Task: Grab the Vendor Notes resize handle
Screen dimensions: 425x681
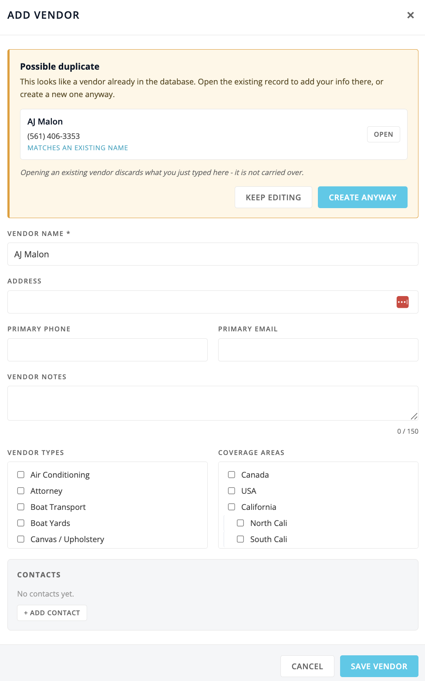Action: click(414, 416)
